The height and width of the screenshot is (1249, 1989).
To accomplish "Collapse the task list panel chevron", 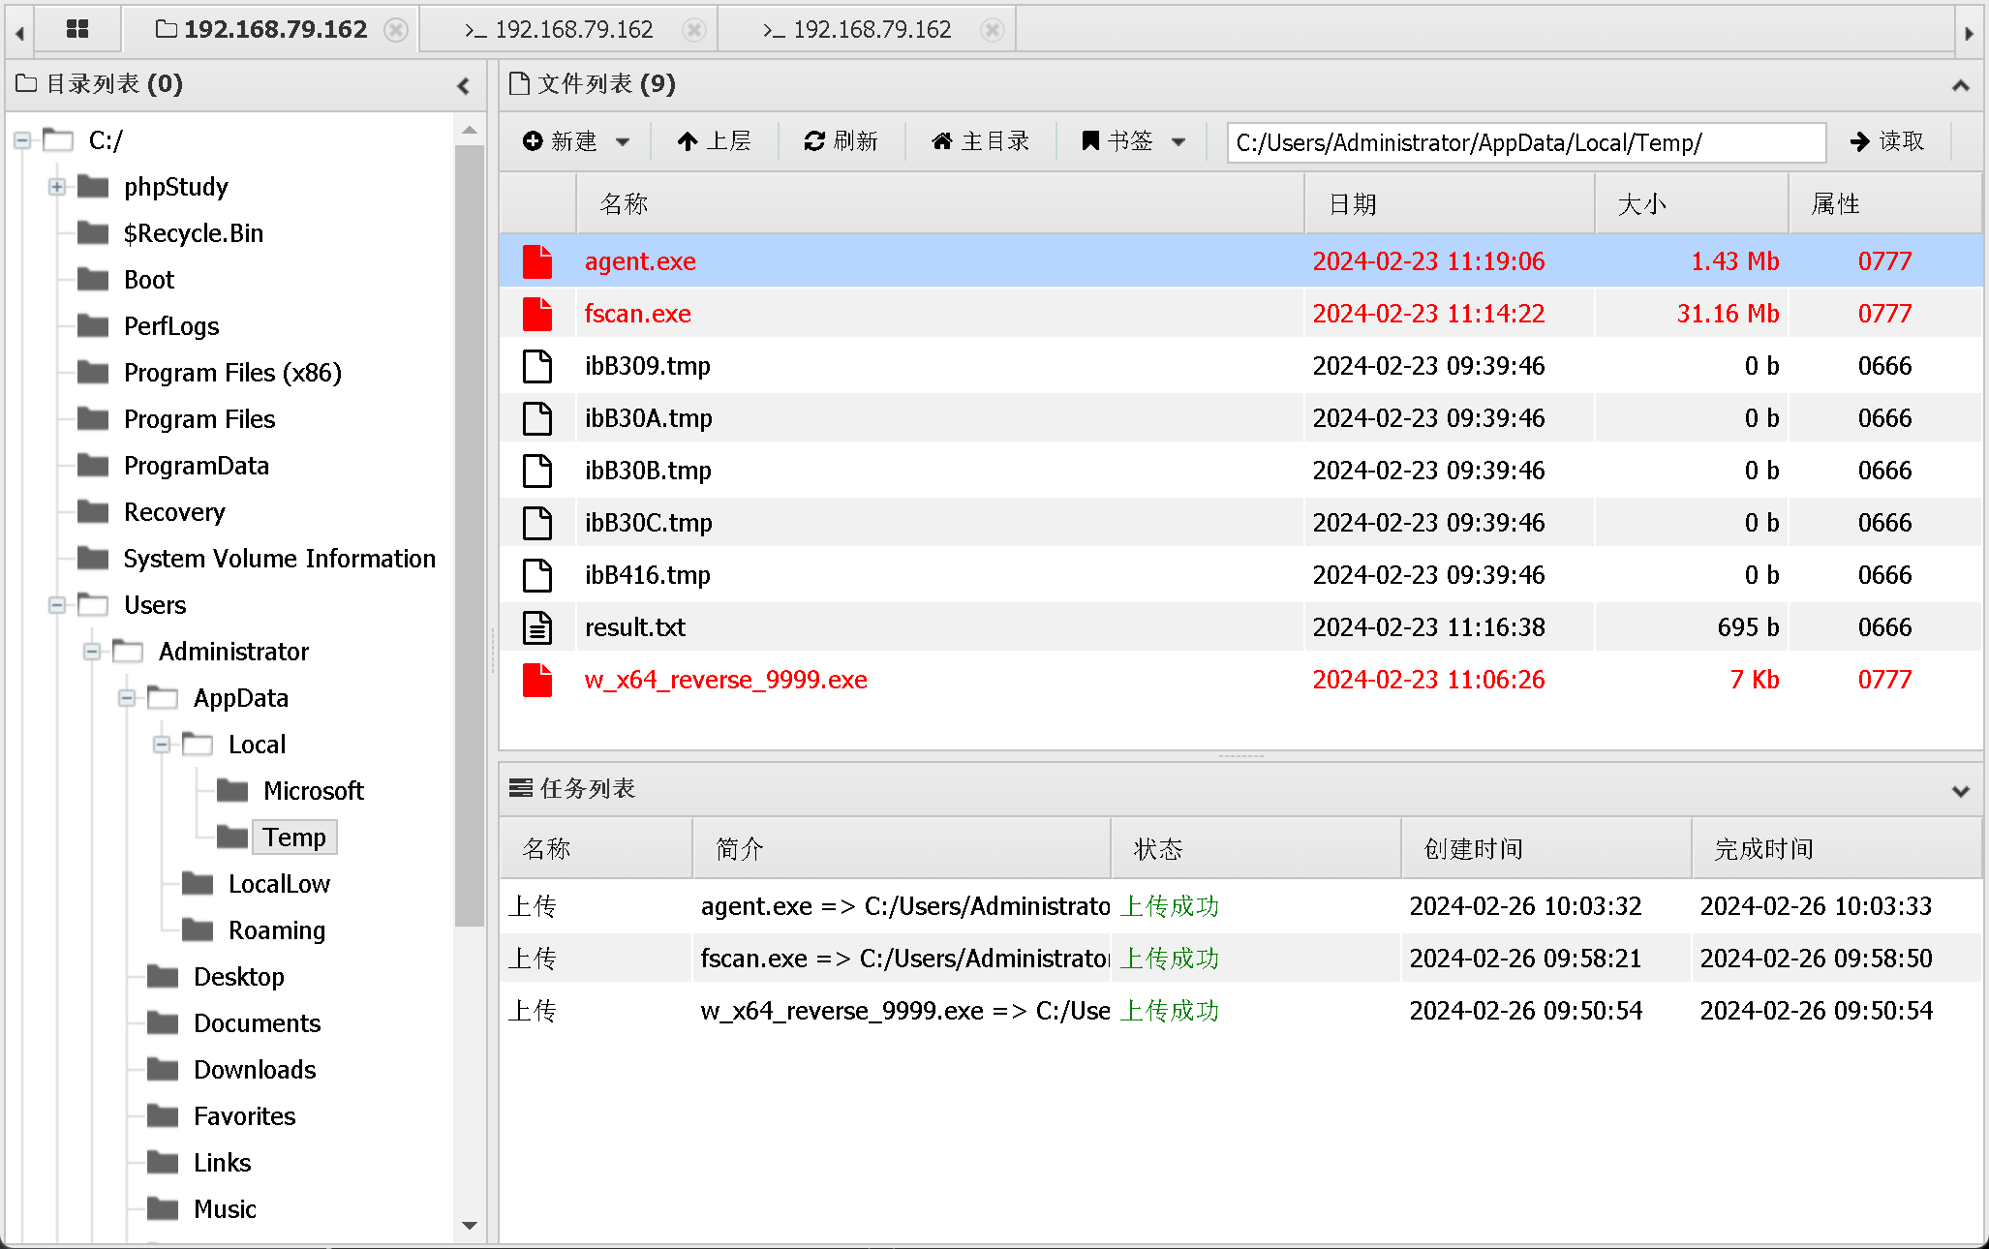I will coord(1960,791).
